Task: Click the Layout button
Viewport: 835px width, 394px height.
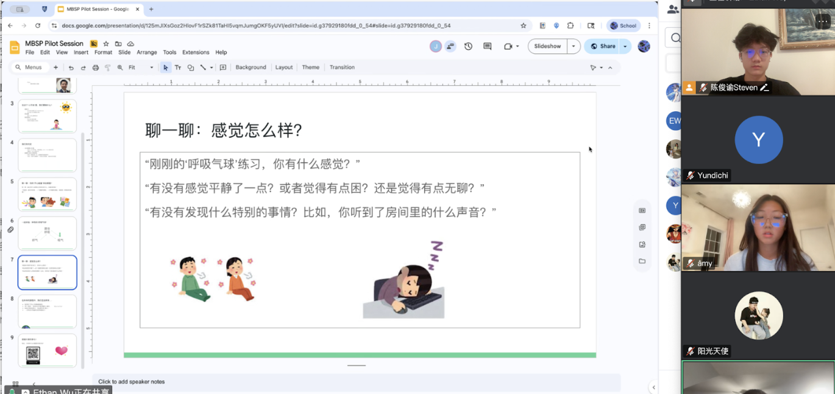Action: (284, 67)
